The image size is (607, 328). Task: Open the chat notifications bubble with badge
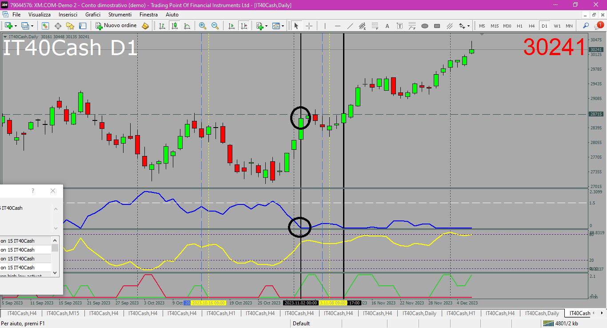599,26
